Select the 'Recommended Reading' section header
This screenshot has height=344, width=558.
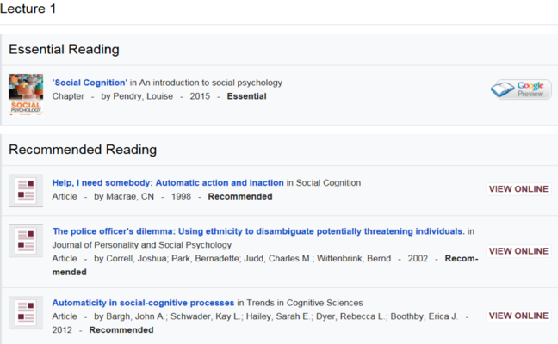[83, 150]
